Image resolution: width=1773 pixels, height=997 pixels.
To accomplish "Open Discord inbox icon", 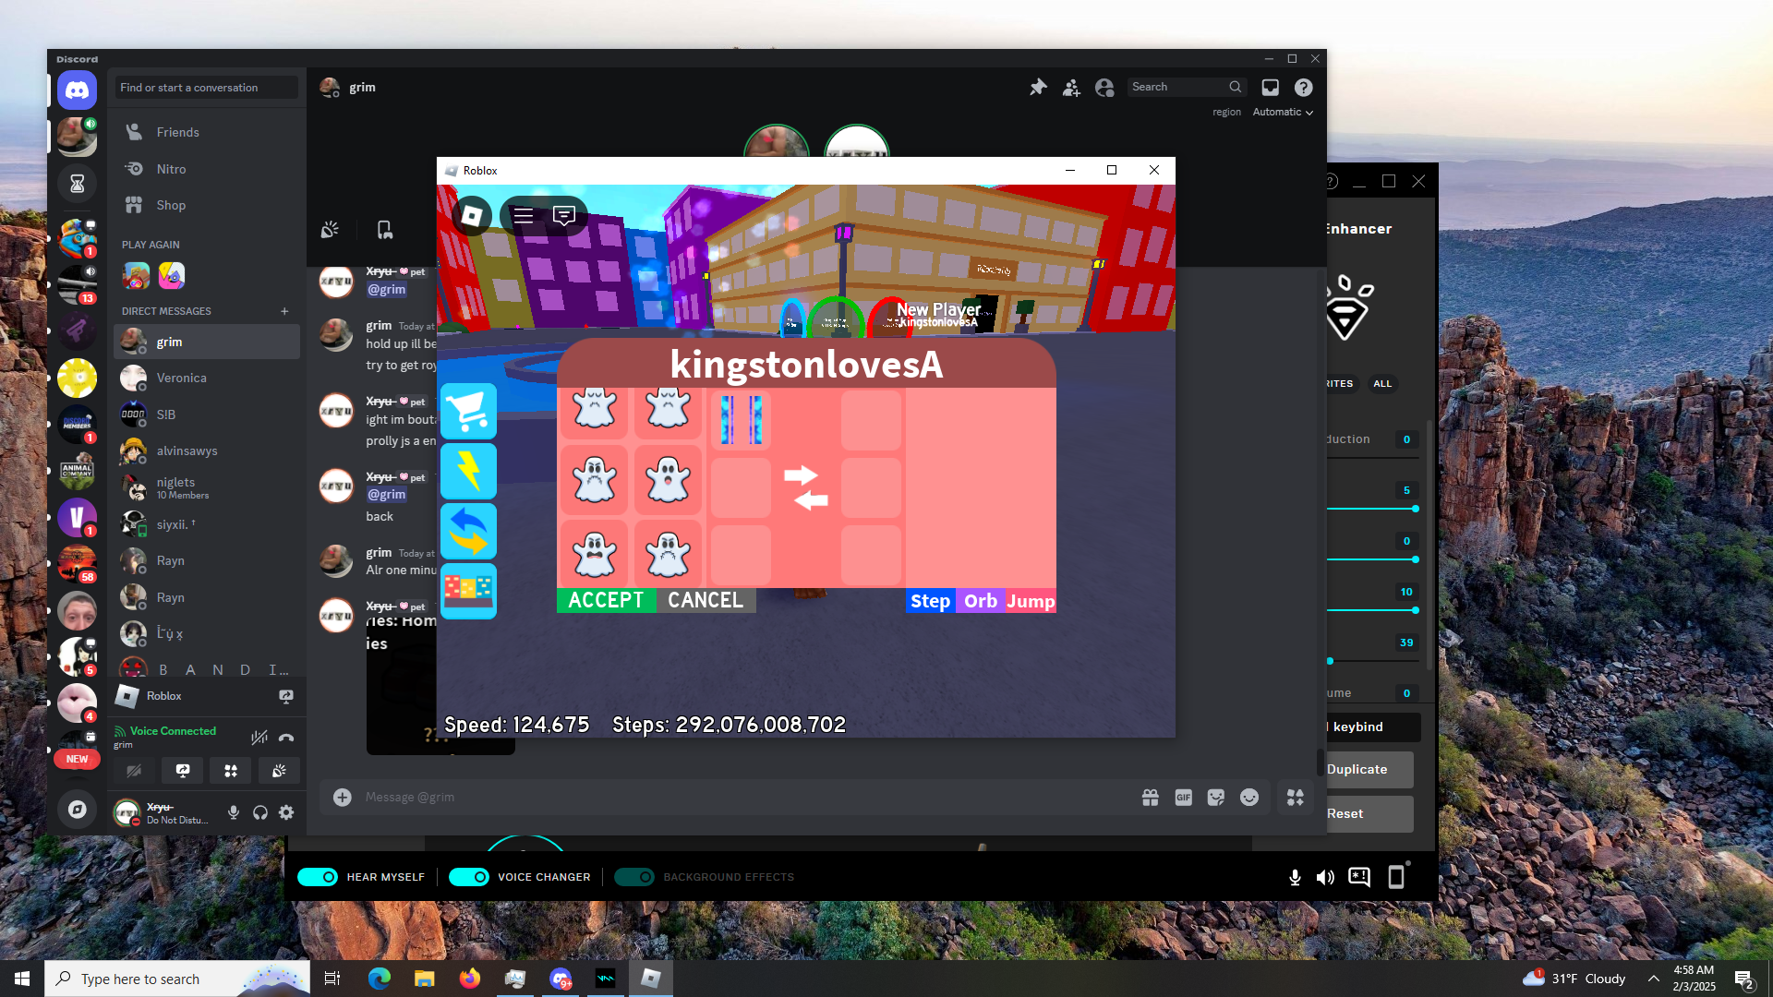I will 1271,88.
